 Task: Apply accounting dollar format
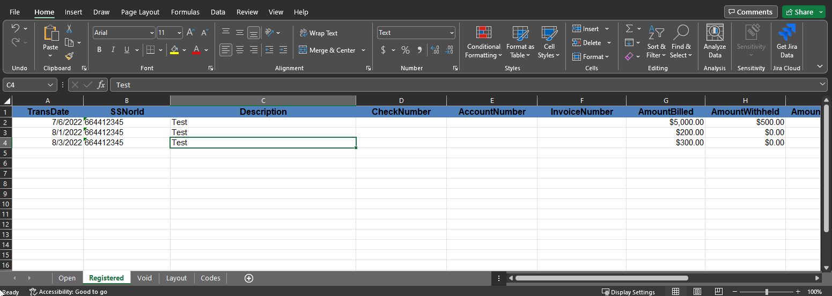383,50
